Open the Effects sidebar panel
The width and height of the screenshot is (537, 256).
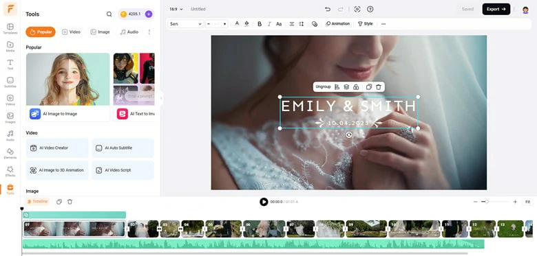click(x=10, y=171)
